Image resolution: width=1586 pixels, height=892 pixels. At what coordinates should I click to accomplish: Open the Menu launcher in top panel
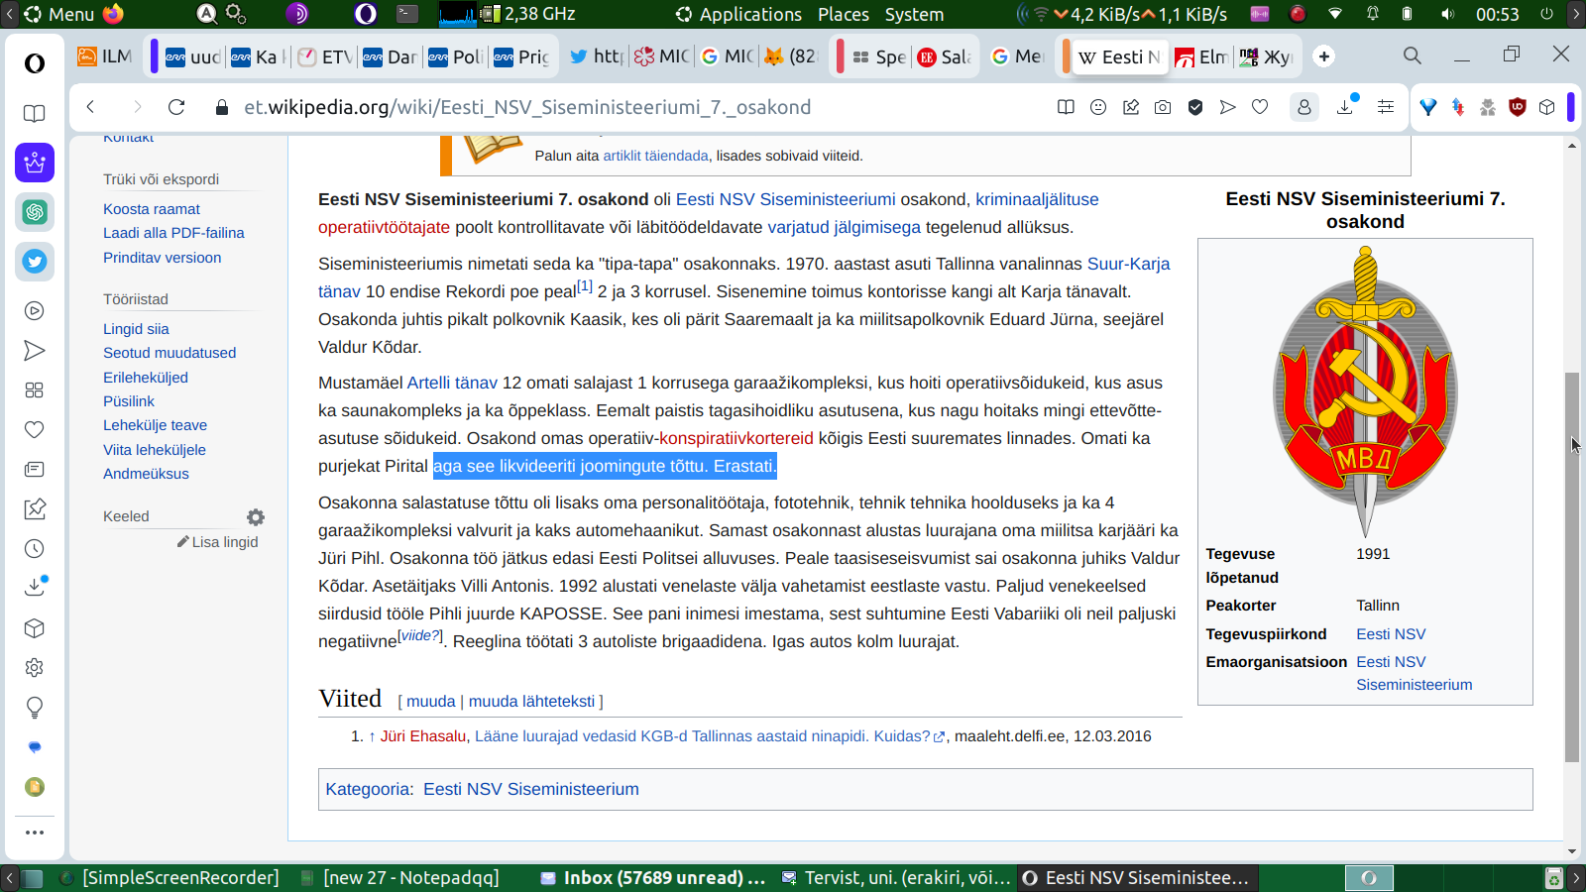[x=59, y=14]
